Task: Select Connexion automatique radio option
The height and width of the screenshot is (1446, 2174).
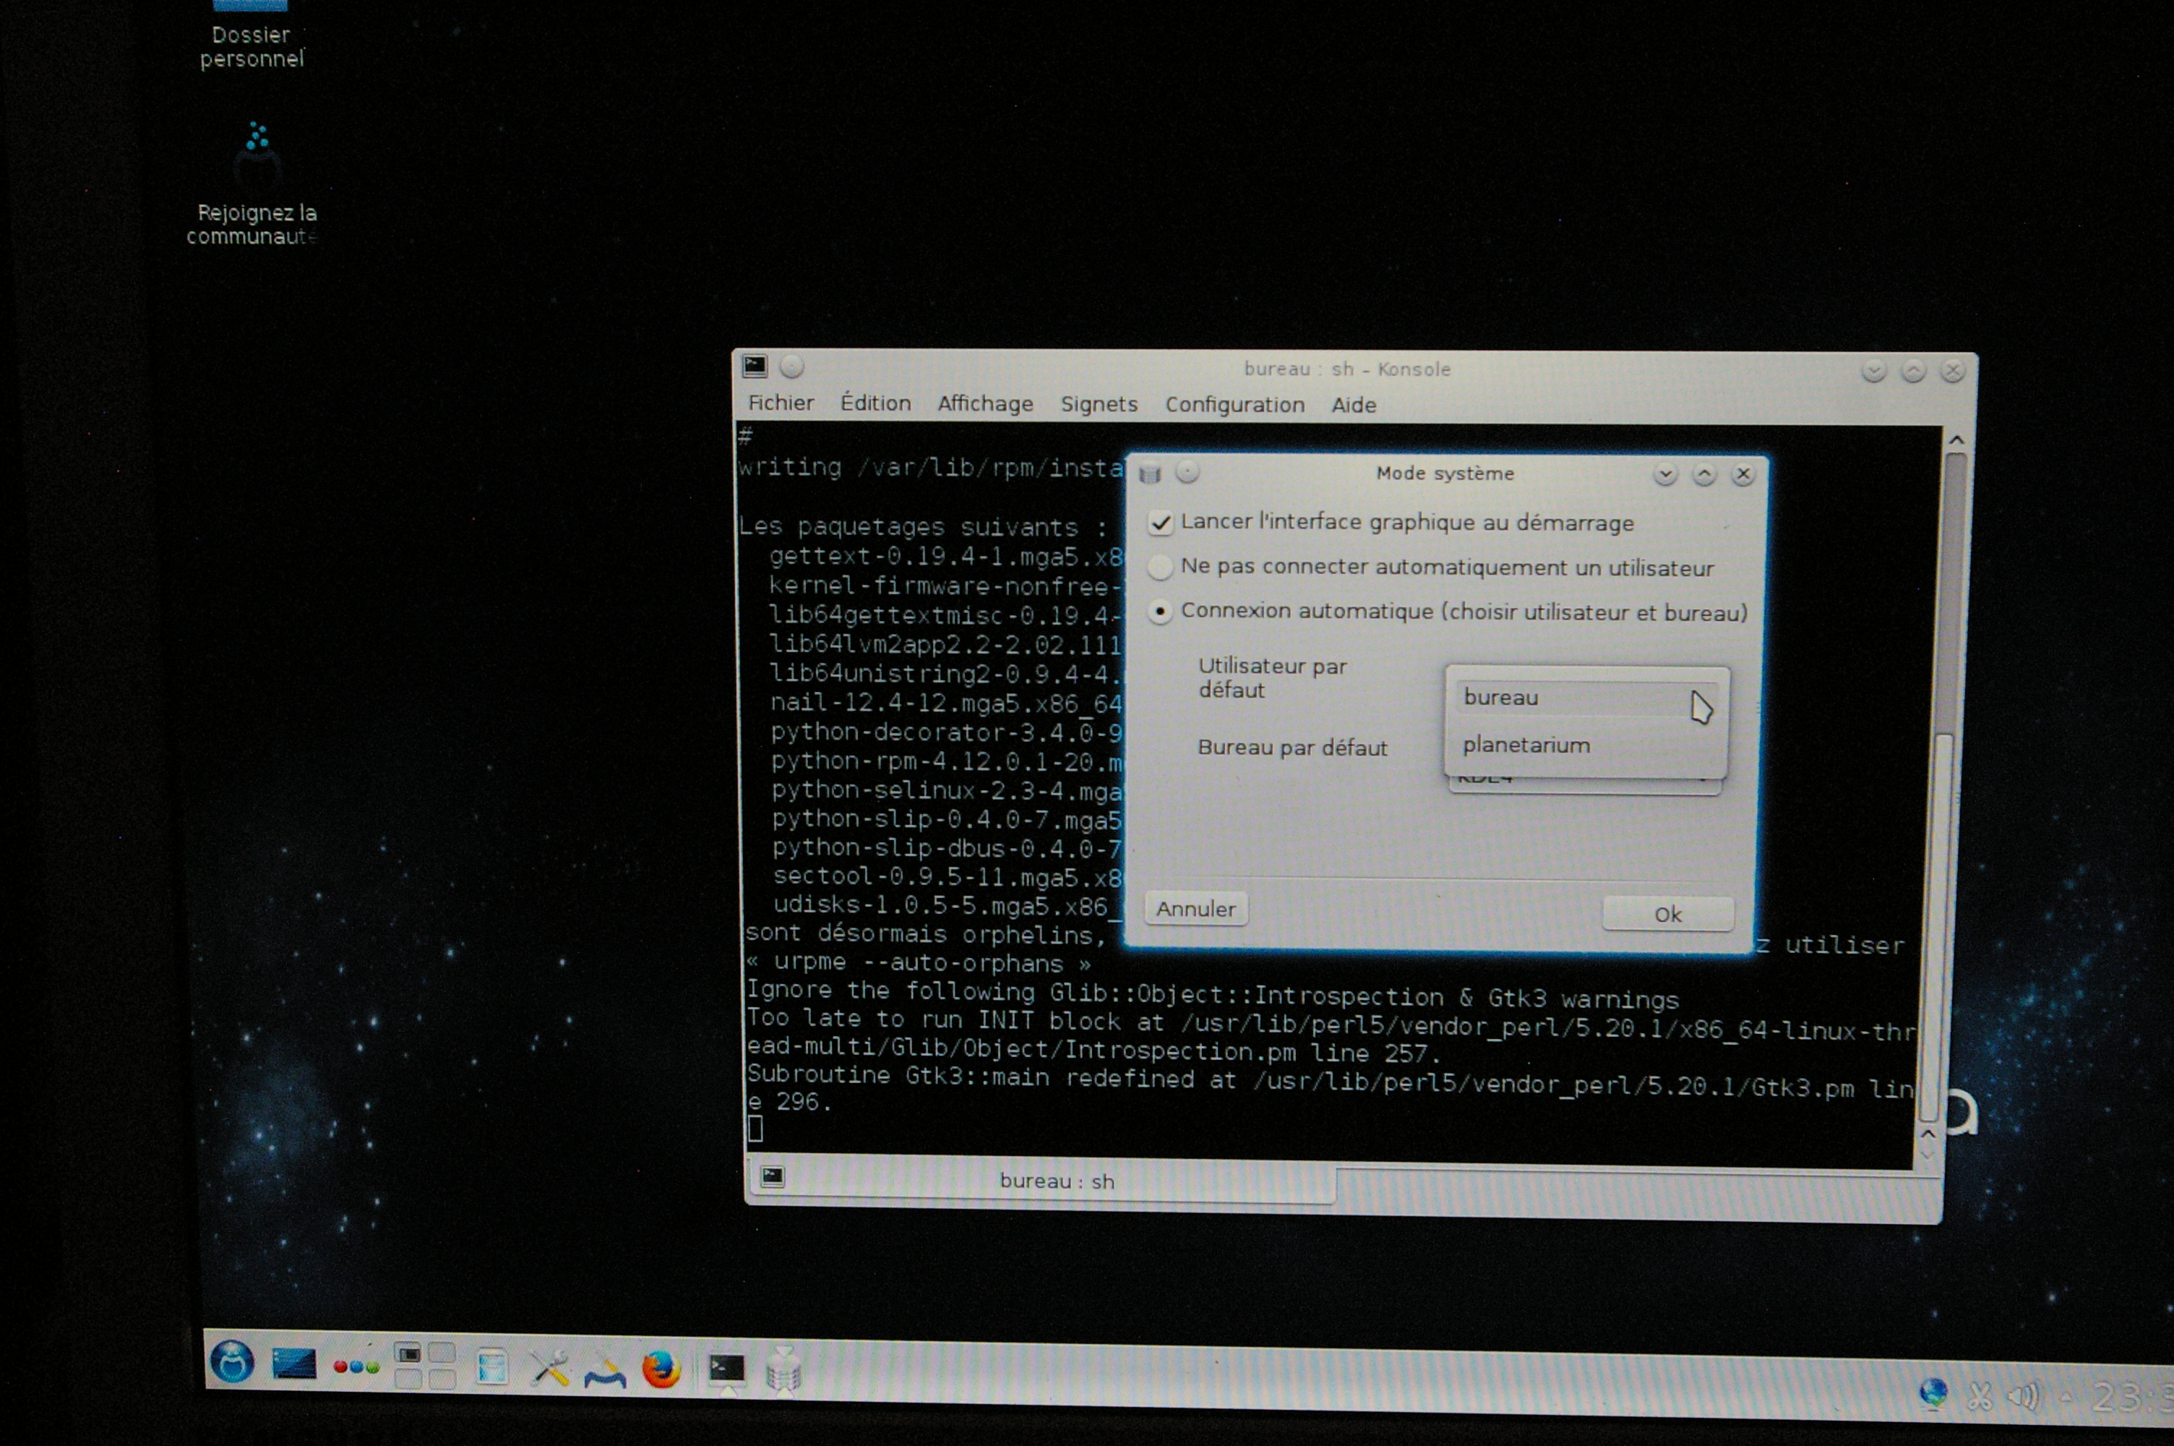Action: tap(1160, 612)
